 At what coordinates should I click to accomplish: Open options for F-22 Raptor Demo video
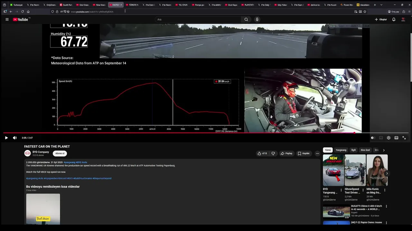[x=386, y=223]
